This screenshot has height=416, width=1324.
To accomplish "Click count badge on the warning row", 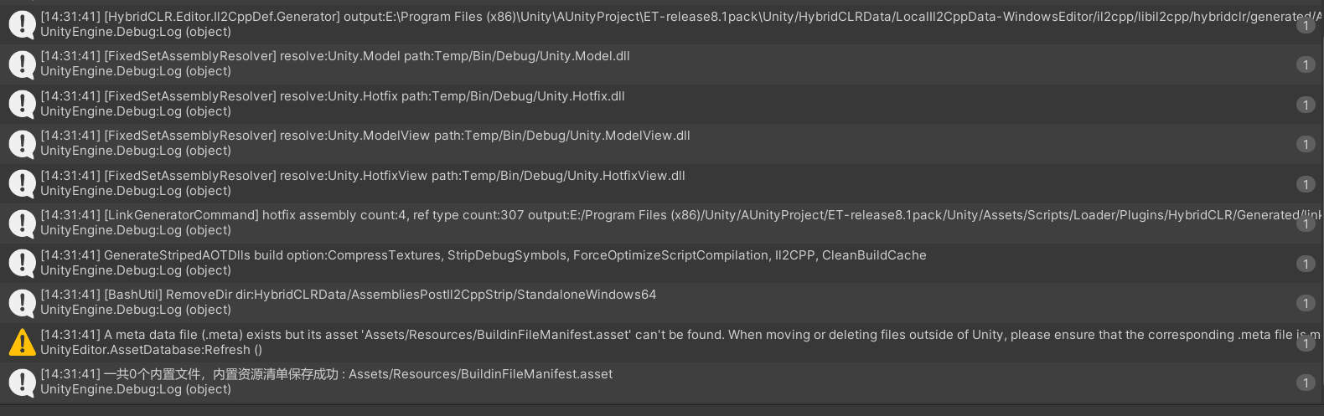I will tap(1306, 343).
